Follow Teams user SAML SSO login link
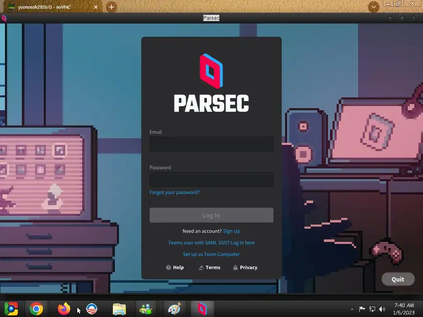 (211, 243)
